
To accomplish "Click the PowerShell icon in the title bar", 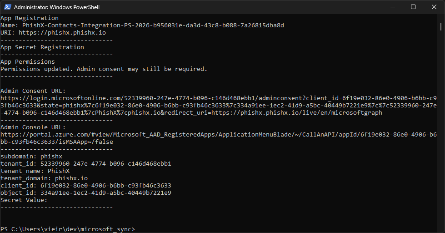I will pyautogui.click(x=8, y=7).
